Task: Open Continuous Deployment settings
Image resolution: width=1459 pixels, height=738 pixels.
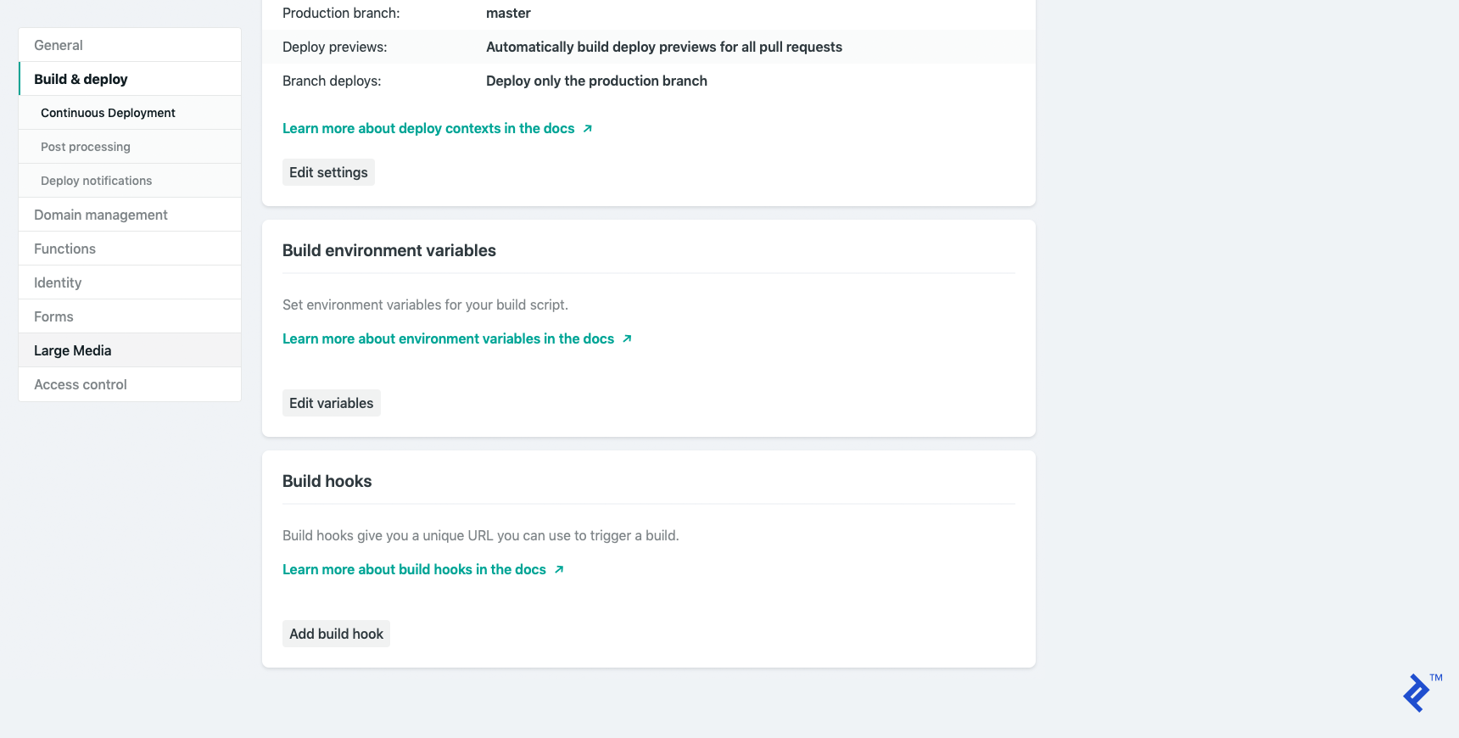Action: pos(108,112)
